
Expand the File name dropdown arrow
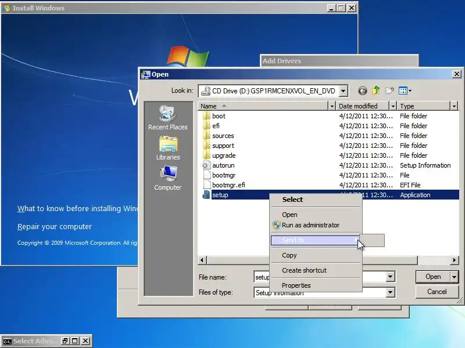point(390,277)
